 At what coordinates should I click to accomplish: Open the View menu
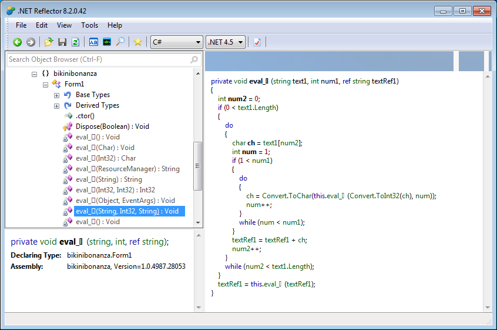(65, 25)
